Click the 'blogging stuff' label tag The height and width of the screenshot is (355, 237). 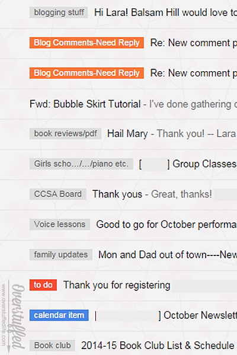click(x=59, y=12)
